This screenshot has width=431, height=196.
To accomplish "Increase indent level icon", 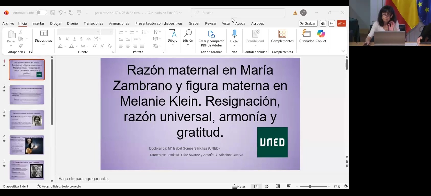I will (x=128, y=39).
